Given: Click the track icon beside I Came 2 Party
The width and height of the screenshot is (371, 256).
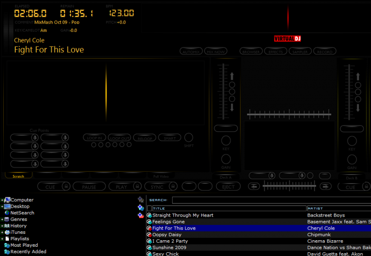Looking at the screenshot, I should point(149,241).
